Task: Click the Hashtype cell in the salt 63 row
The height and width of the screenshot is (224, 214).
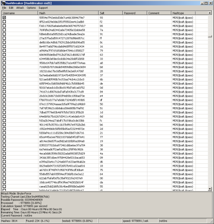Action: coord(183,55)
